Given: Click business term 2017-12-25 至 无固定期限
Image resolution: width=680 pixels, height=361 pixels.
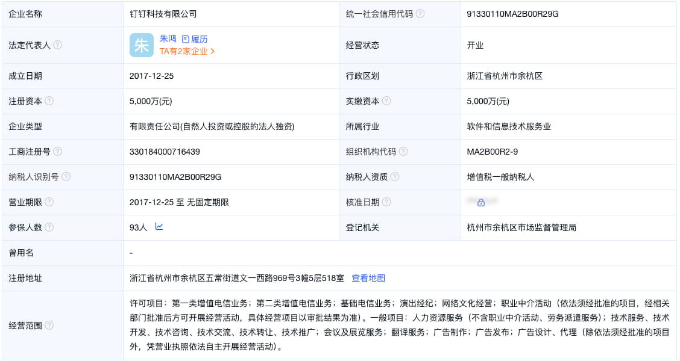Looking at the screenshot, I should (179, 202).
